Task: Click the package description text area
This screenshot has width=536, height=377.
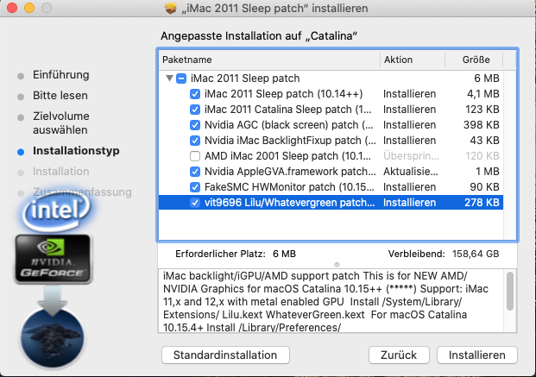Action: (x=331, y=301)
